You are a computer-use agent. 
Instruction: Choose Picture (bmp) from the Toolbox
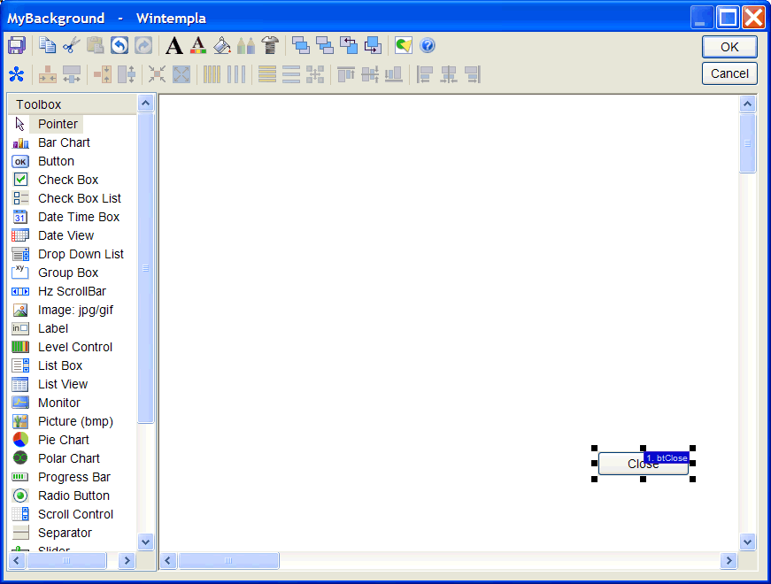pyautogui.click(x=75, y=422)
